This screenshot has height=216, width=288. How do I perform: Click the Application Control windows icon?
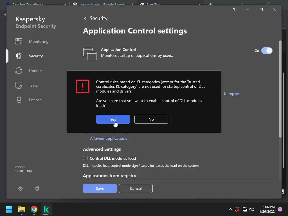click(90, 54)
